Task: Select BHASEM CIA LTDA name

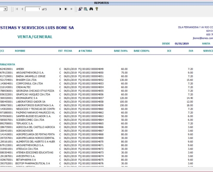Action: [26, 80]
